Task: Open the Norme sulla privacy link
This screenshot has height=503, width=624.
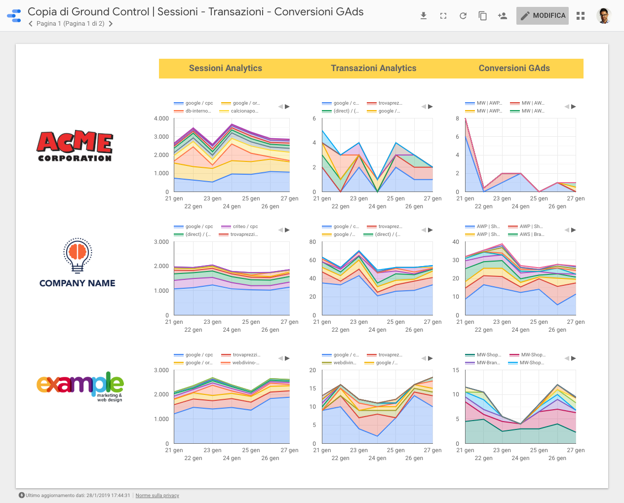Action: (x=157, y=496)
